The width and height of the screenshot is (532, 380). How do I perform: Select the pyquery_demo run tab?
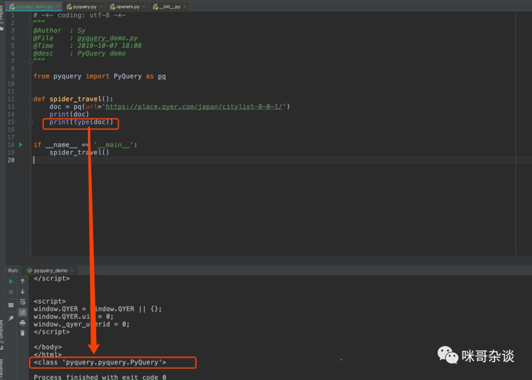(50, 271)
